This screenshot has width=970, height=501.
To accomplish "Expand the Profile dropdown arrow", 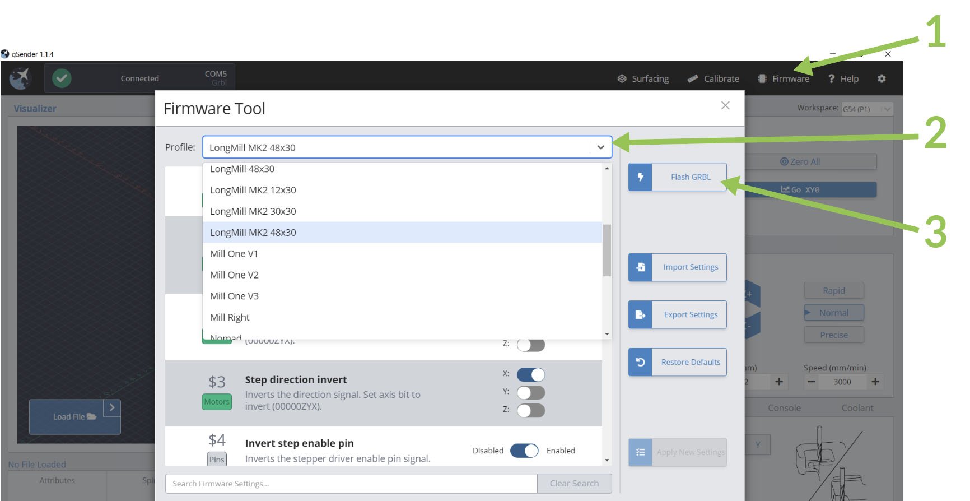I will [600, 147].
